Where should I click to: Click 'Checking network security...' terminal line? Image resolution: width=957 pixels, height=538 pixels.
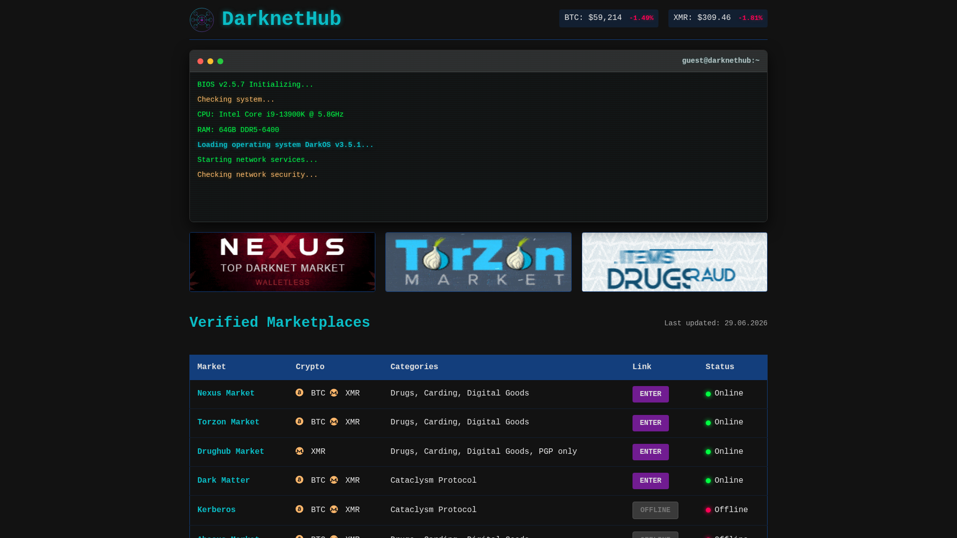pos(257,175)
